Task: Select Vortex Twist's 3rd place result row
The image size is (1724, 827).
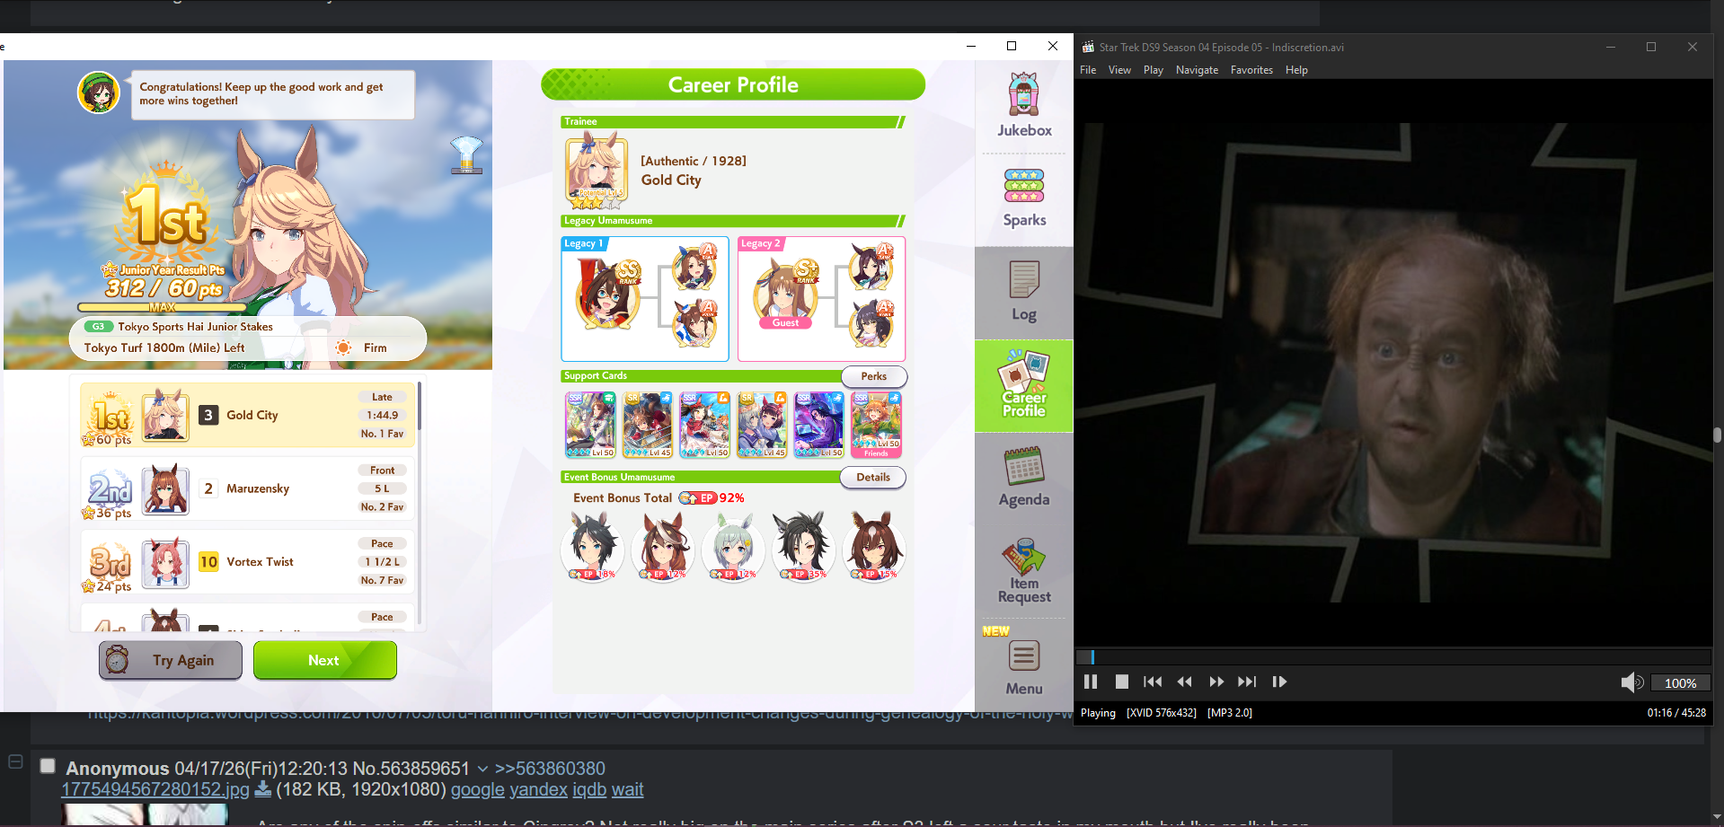Action: [x=247, y=562]
